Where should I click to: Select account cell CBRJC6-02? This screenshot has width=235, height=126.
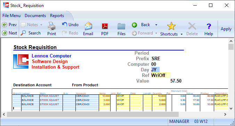pyautogui.click(x=87, y=100)
